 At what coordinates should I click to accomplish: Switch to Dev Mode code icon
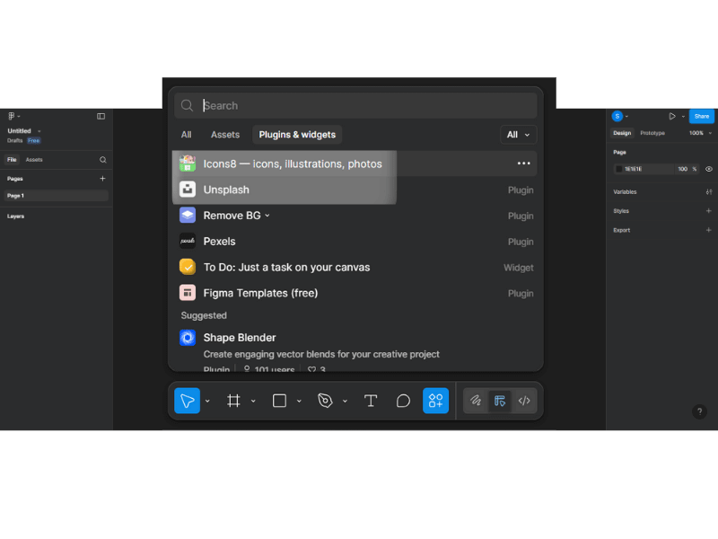[524, 401]
